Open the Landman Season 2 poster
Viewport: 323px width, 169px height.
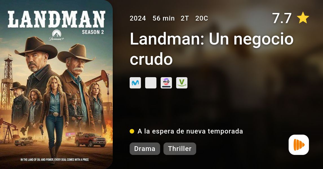tap(56, 84)
